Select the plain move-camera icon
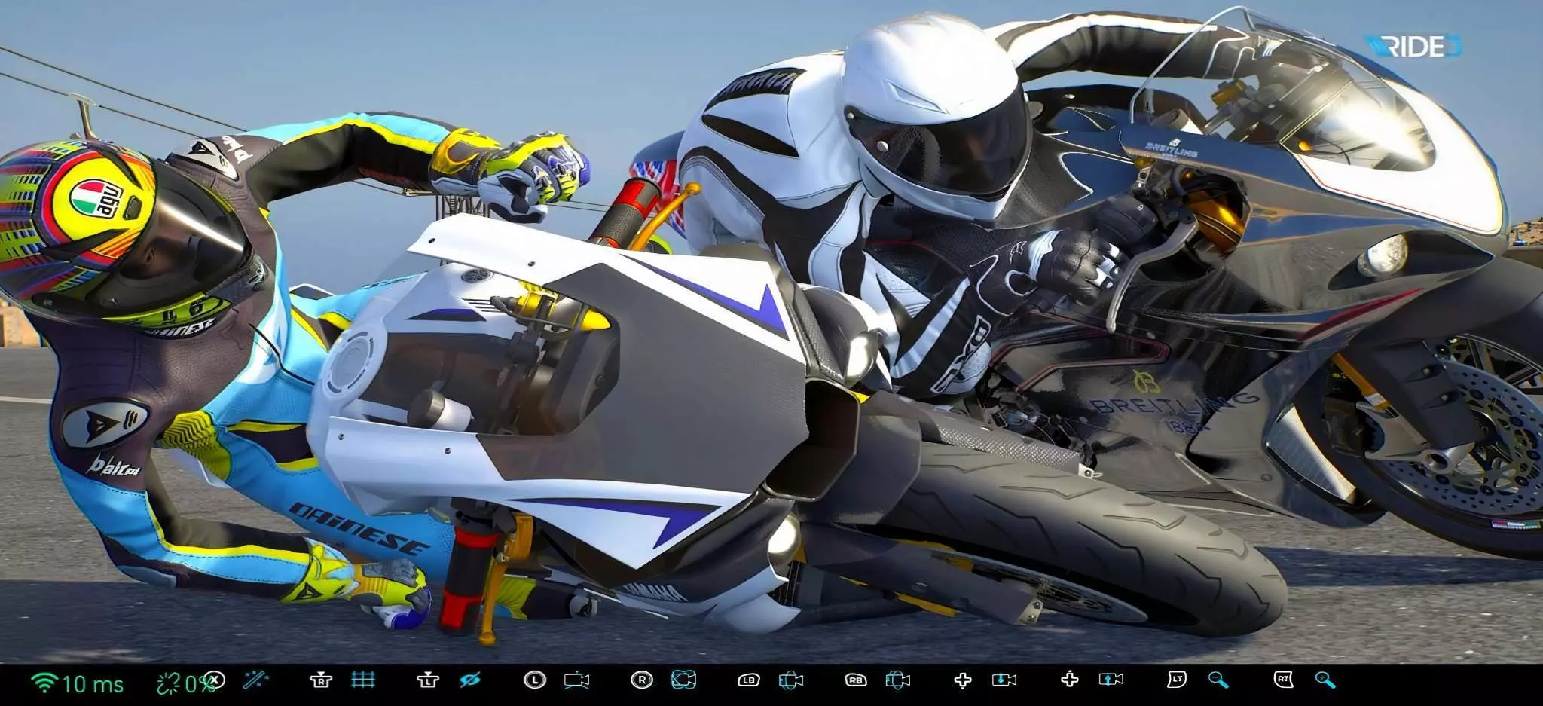This screenshot has width=1543, height=706. click(x=576, y=680)
